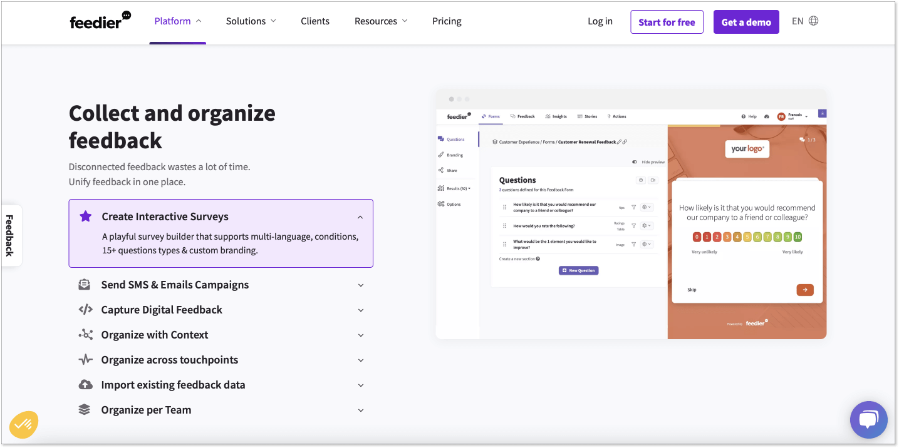Open the chat bubble widget
This screenshot has width=899, height=448.
[868, 419]
